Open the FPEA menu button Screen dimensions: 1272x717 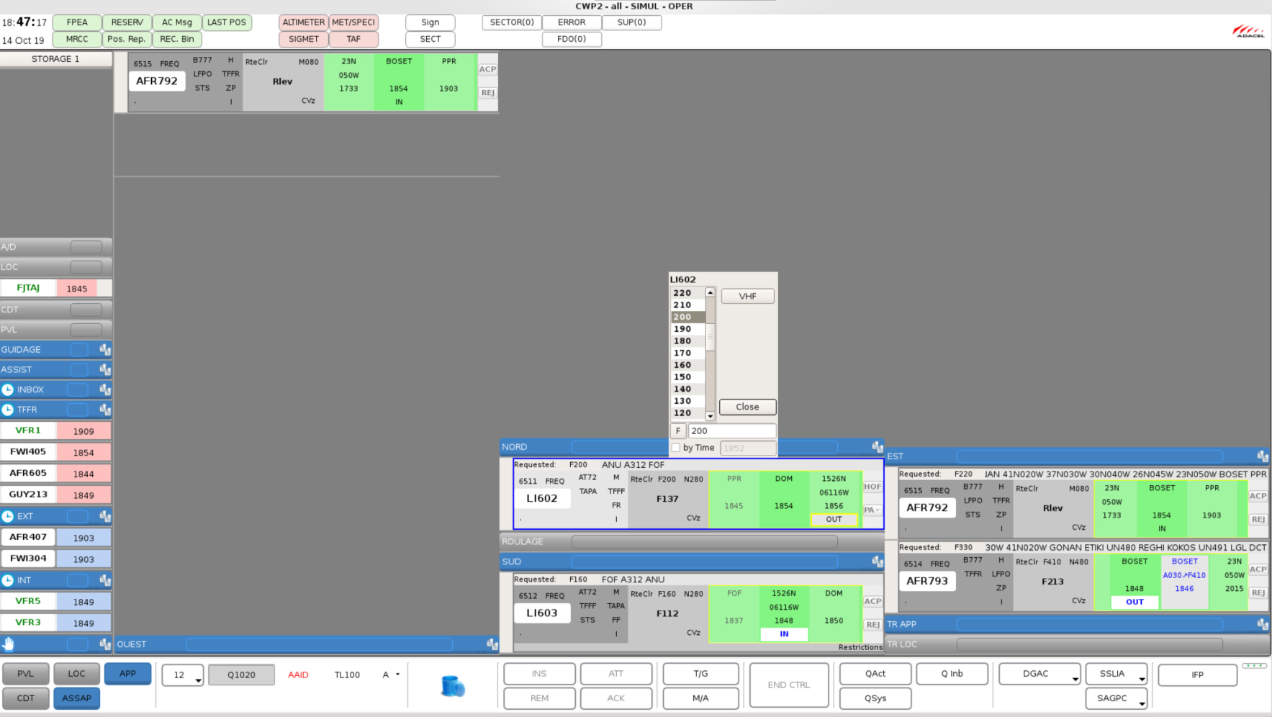click(x=77, y=22)
